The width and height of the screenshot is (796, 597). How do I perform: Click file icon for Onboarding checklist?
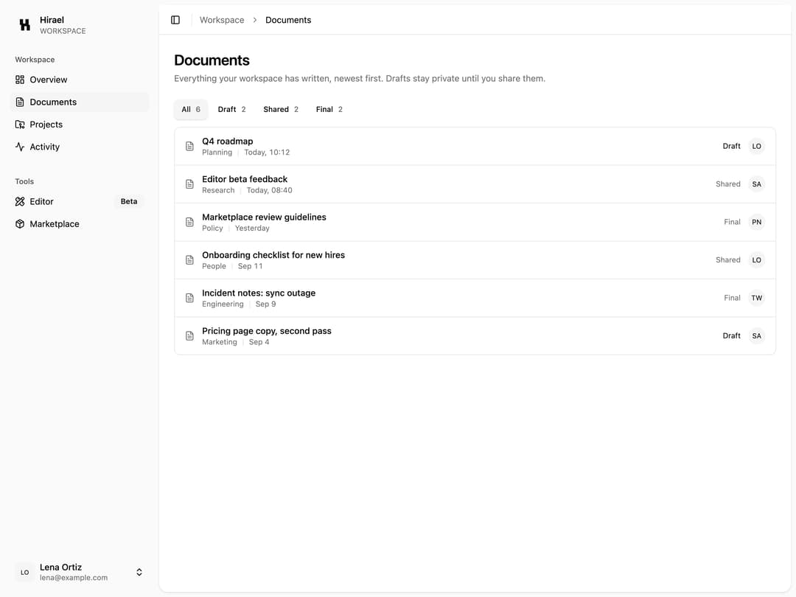tap(189, 260)
